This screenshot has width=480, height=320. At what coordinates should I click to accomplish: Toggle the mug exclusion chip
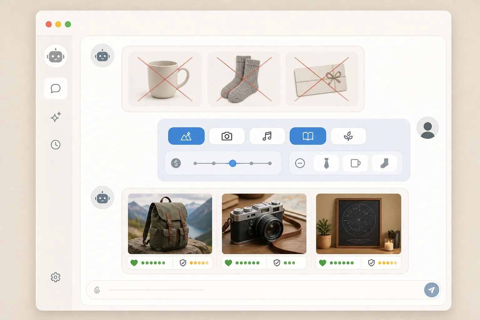pyautogui.click(x=355, y=163)
